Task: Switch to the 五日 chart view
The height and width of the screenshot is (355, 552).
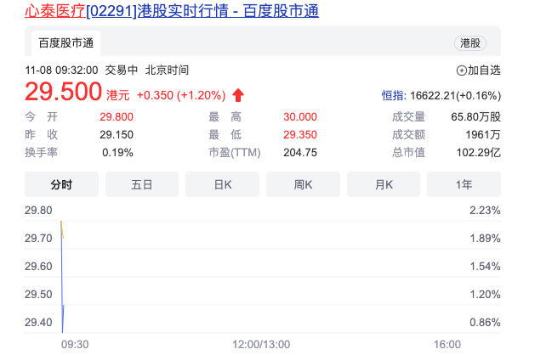Action: (142, 184)
